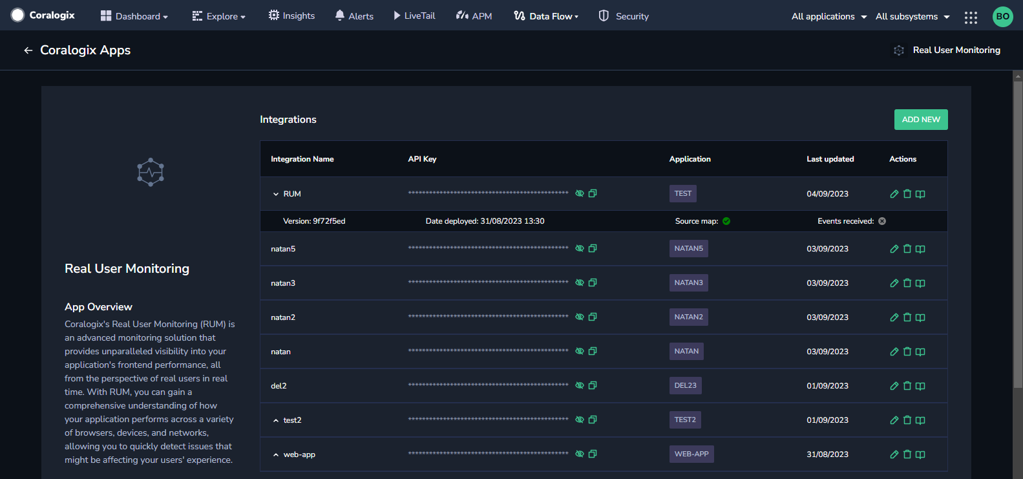Copy API key for RUM integration
Screen dimensions: 1023x479
[x=593, y=193]
